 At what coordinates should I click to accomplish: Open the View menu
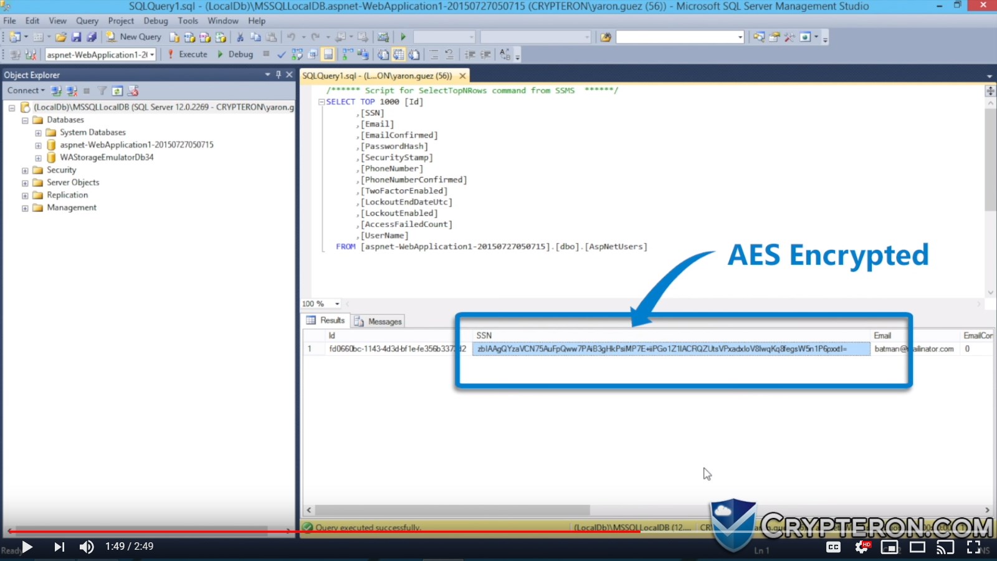click(x=58, y=21)
